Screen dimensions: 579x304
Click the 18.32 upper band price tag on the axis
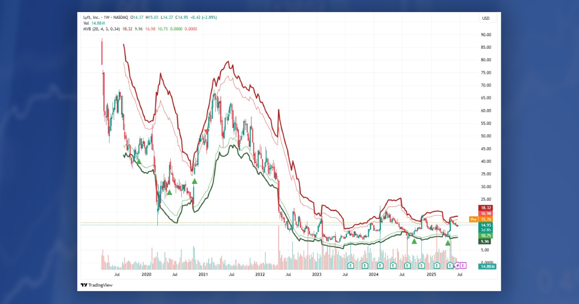click(485, 207)
